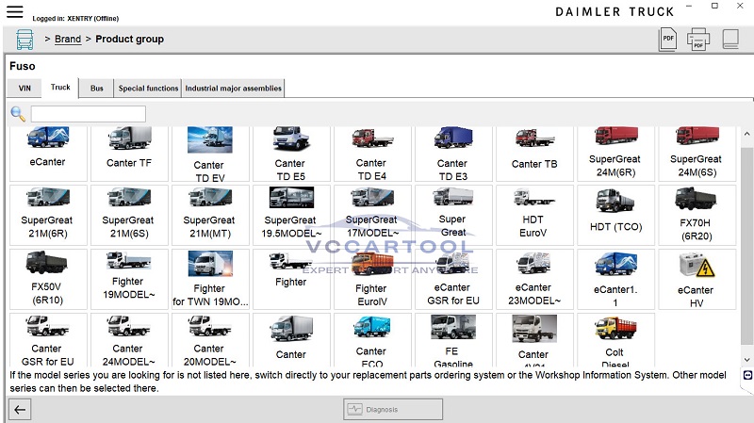
Task: Open the HDT (TCO) model
Action: pos(615,215)
